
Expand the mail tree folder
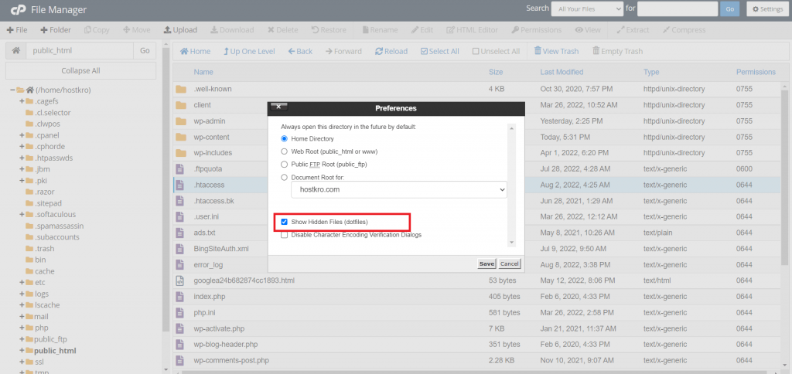pyautogui.click(x=22, y=317)
